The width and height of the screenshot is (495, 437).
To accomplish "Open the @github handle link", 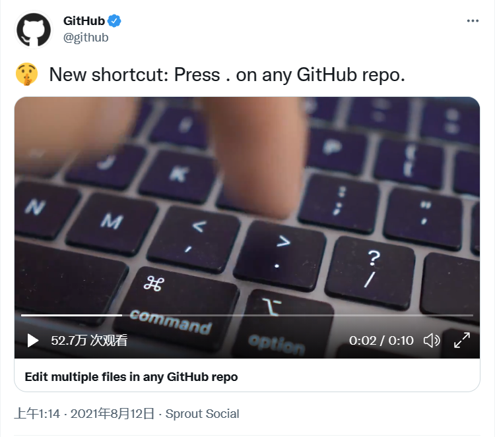I will coord(86,38).
